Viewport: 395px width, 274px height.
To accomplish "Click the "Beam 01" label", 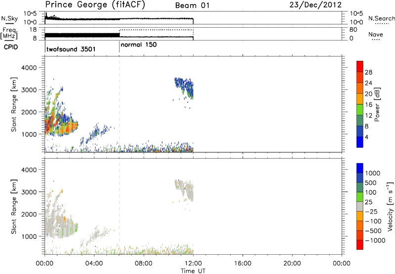I will point(192,5).
